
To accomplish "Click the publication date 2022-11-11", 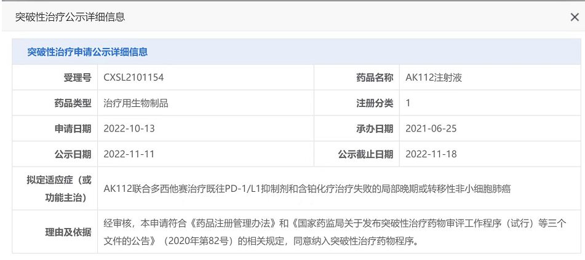I will click(129, 154).
